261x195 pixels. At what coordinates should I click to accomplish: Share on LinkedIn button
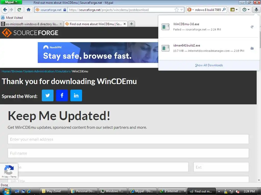click(x=76, y=95)
